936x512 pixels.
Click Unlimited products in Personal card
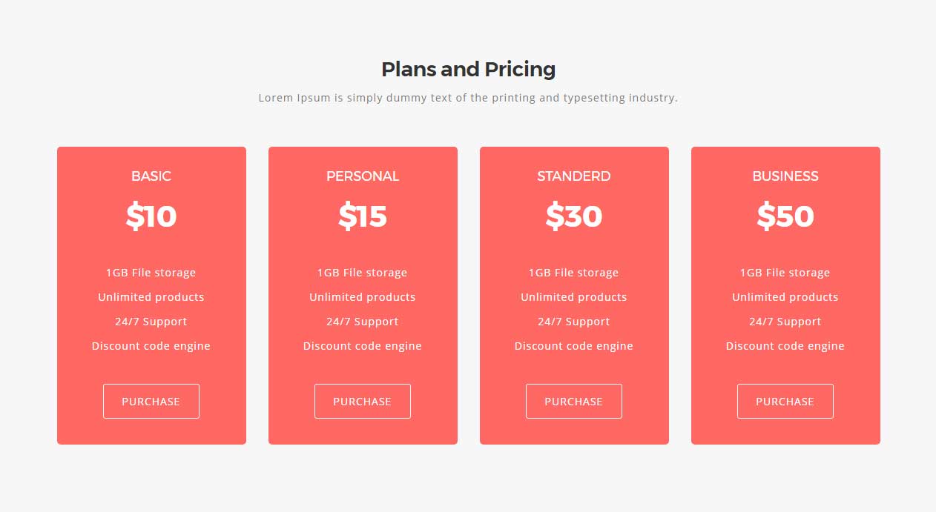pyautogui.click(x=363, y=297)
